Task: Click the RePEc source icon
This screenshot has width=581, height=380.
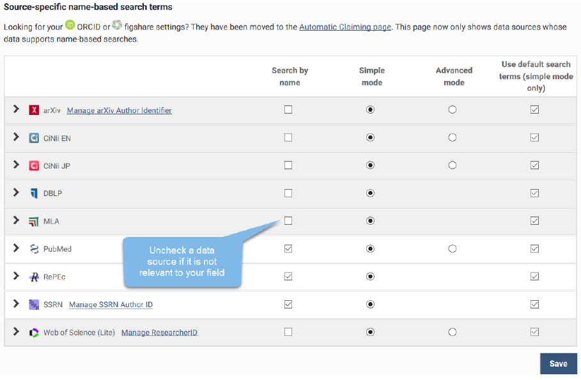Action: [x=34, y=277]
